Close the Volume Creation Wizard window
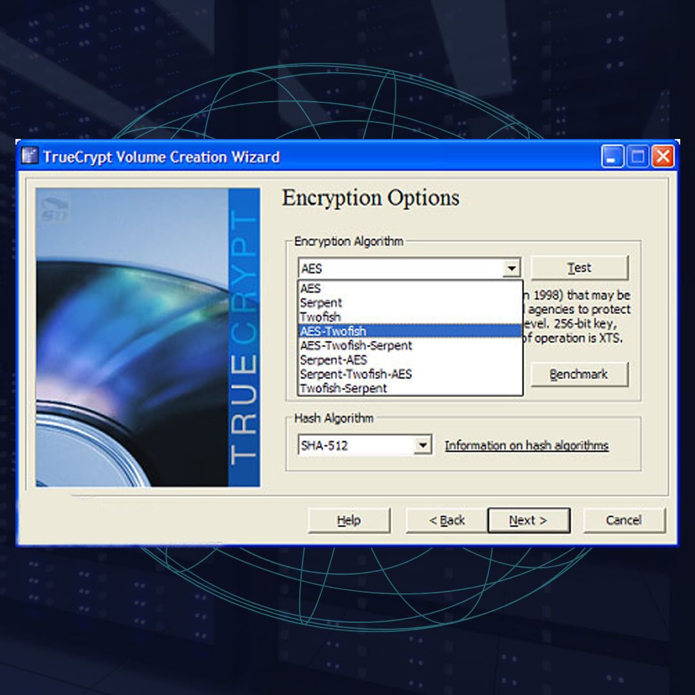This screenshot has height=695, width=695. coord(662,156)
